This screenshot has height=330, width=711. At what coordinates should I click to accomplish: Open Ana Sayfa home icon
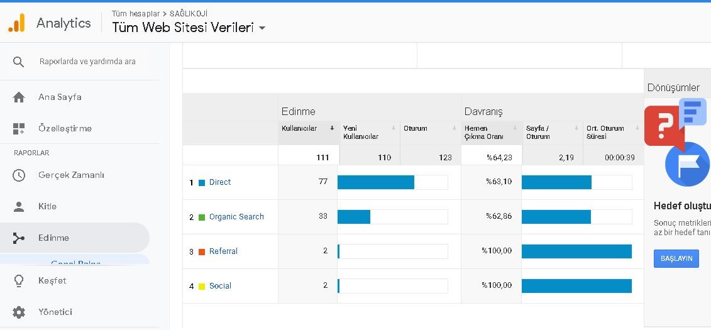[x=19, y=97]
